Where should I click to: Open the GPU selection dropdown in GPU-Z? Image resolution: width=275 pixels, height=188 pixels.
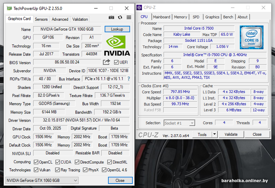click(42, 180)
